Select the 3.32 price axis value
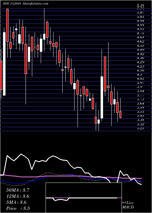Viewport: 152px width, 213px height. [x=140, y=124]
